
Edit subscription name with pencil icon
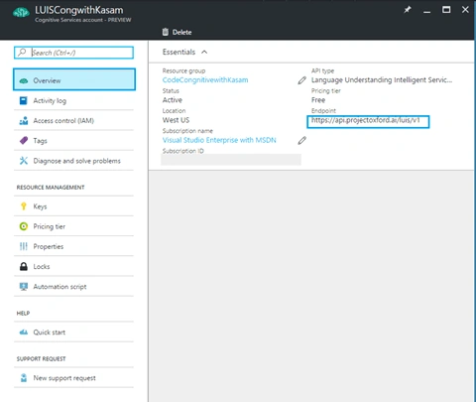tap(301, 140)
